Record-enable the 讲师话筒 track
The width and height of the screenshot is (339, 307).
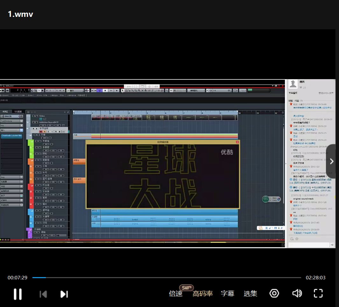41,132
